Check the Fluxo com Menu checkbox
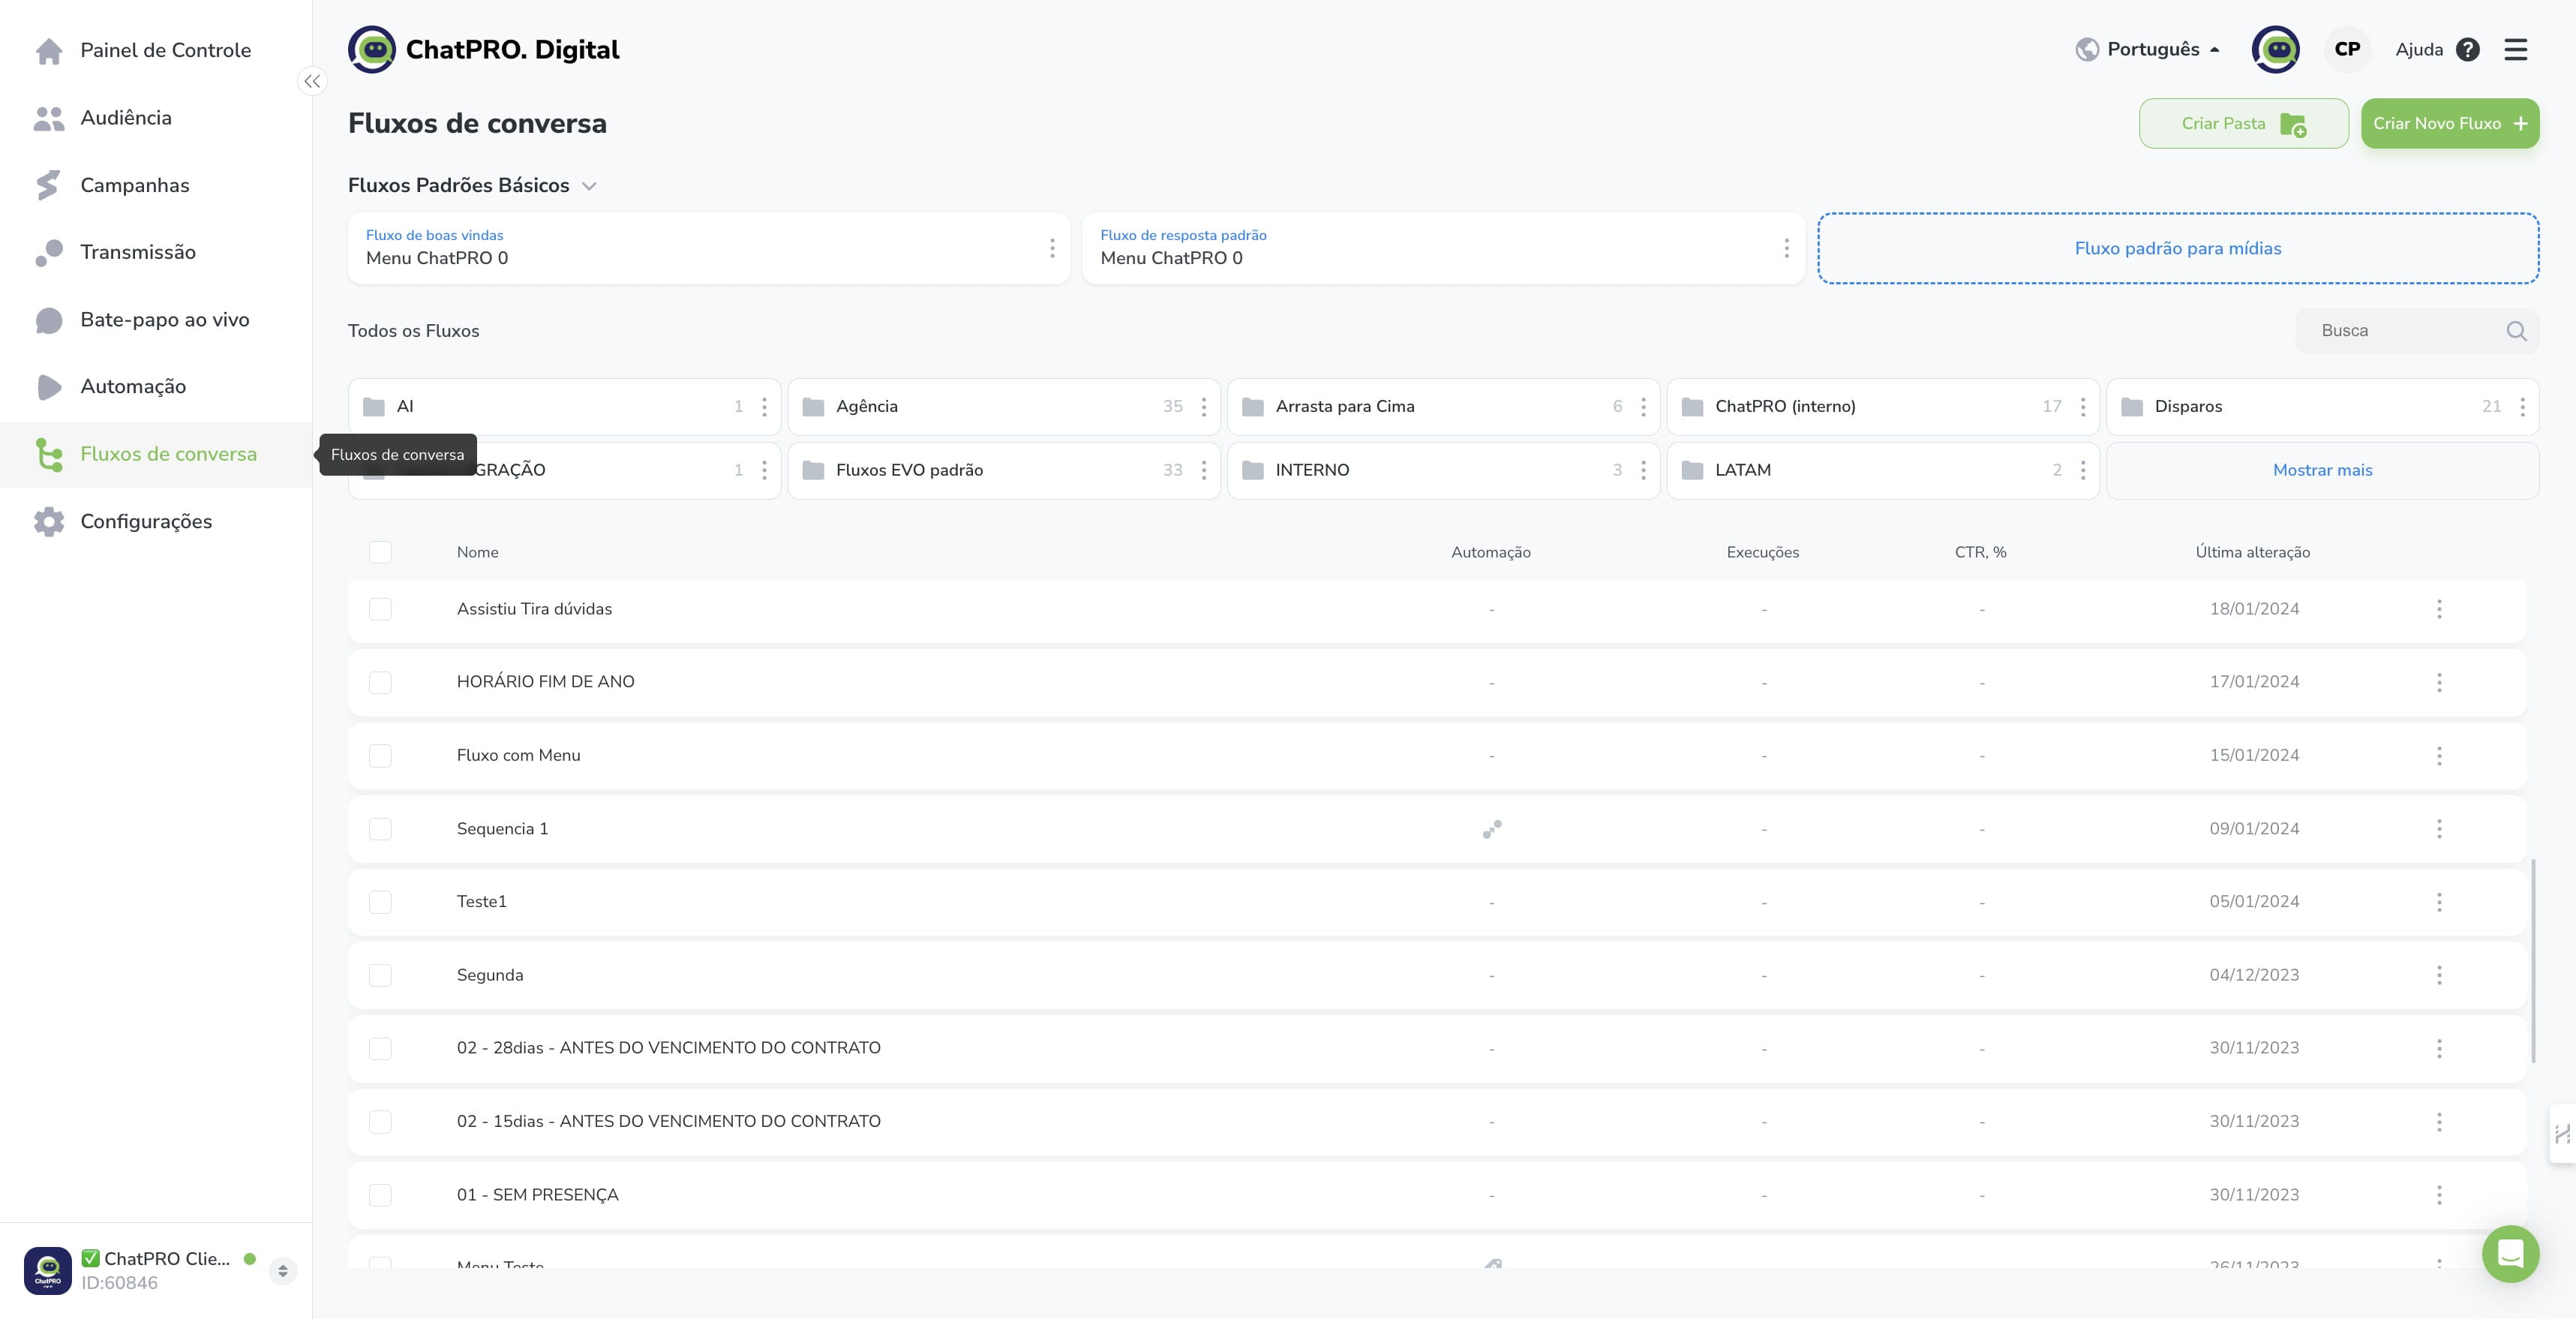2576x1319 pixels. click(380, 756)
